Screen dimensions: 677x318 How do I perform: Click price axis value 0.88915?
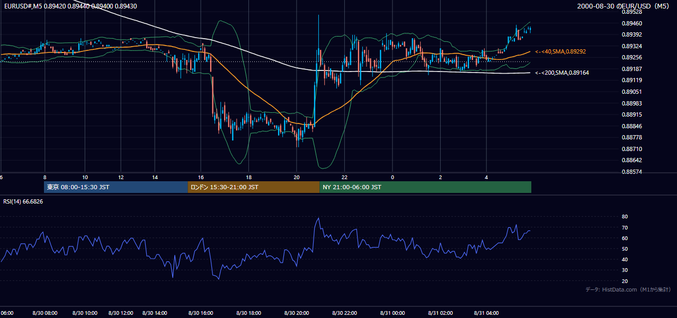(x=632, y=114)
